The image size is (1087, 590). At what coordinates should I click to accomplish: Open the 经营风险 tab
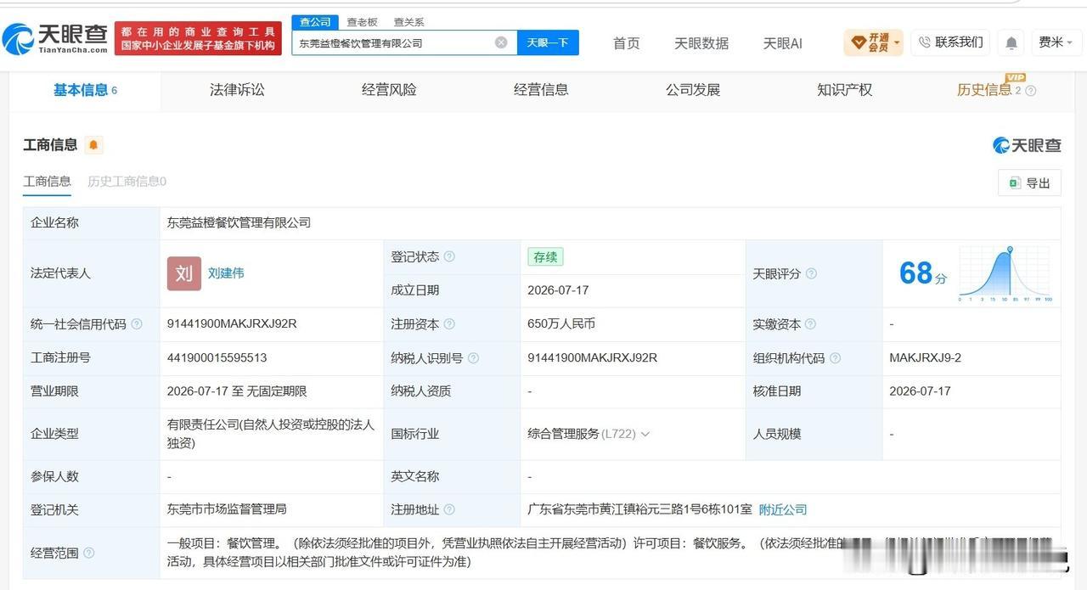click(x=389, y=90)
